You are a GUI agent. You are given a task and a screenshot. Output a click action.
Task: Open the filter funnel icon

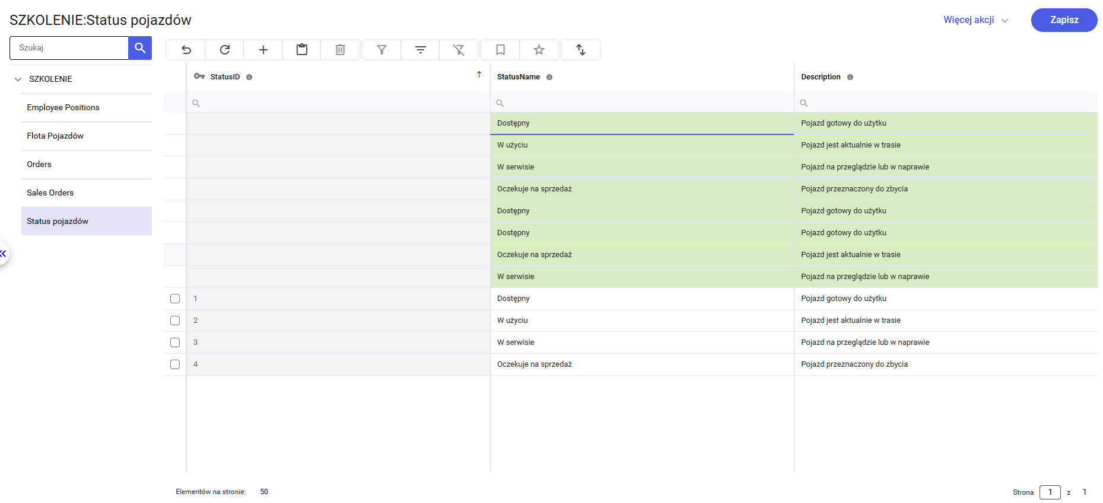click(x=382, y=50)
